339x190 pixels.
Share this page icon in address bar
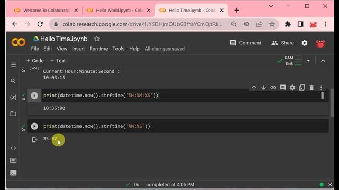tap(259, 24)
